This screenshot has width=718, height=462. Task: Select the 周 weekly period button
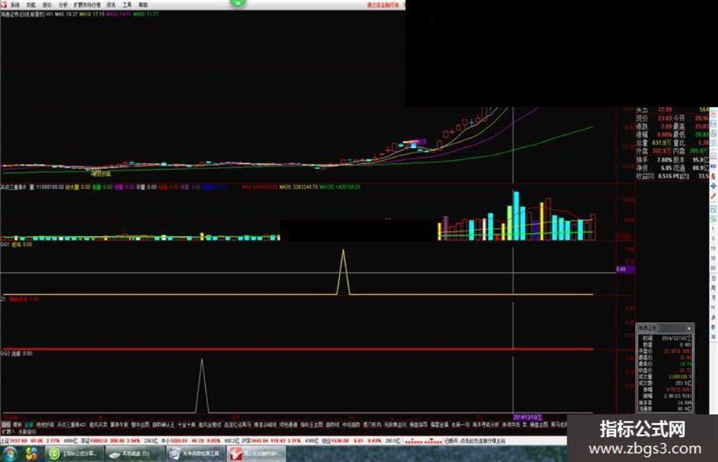pos(713,288)
